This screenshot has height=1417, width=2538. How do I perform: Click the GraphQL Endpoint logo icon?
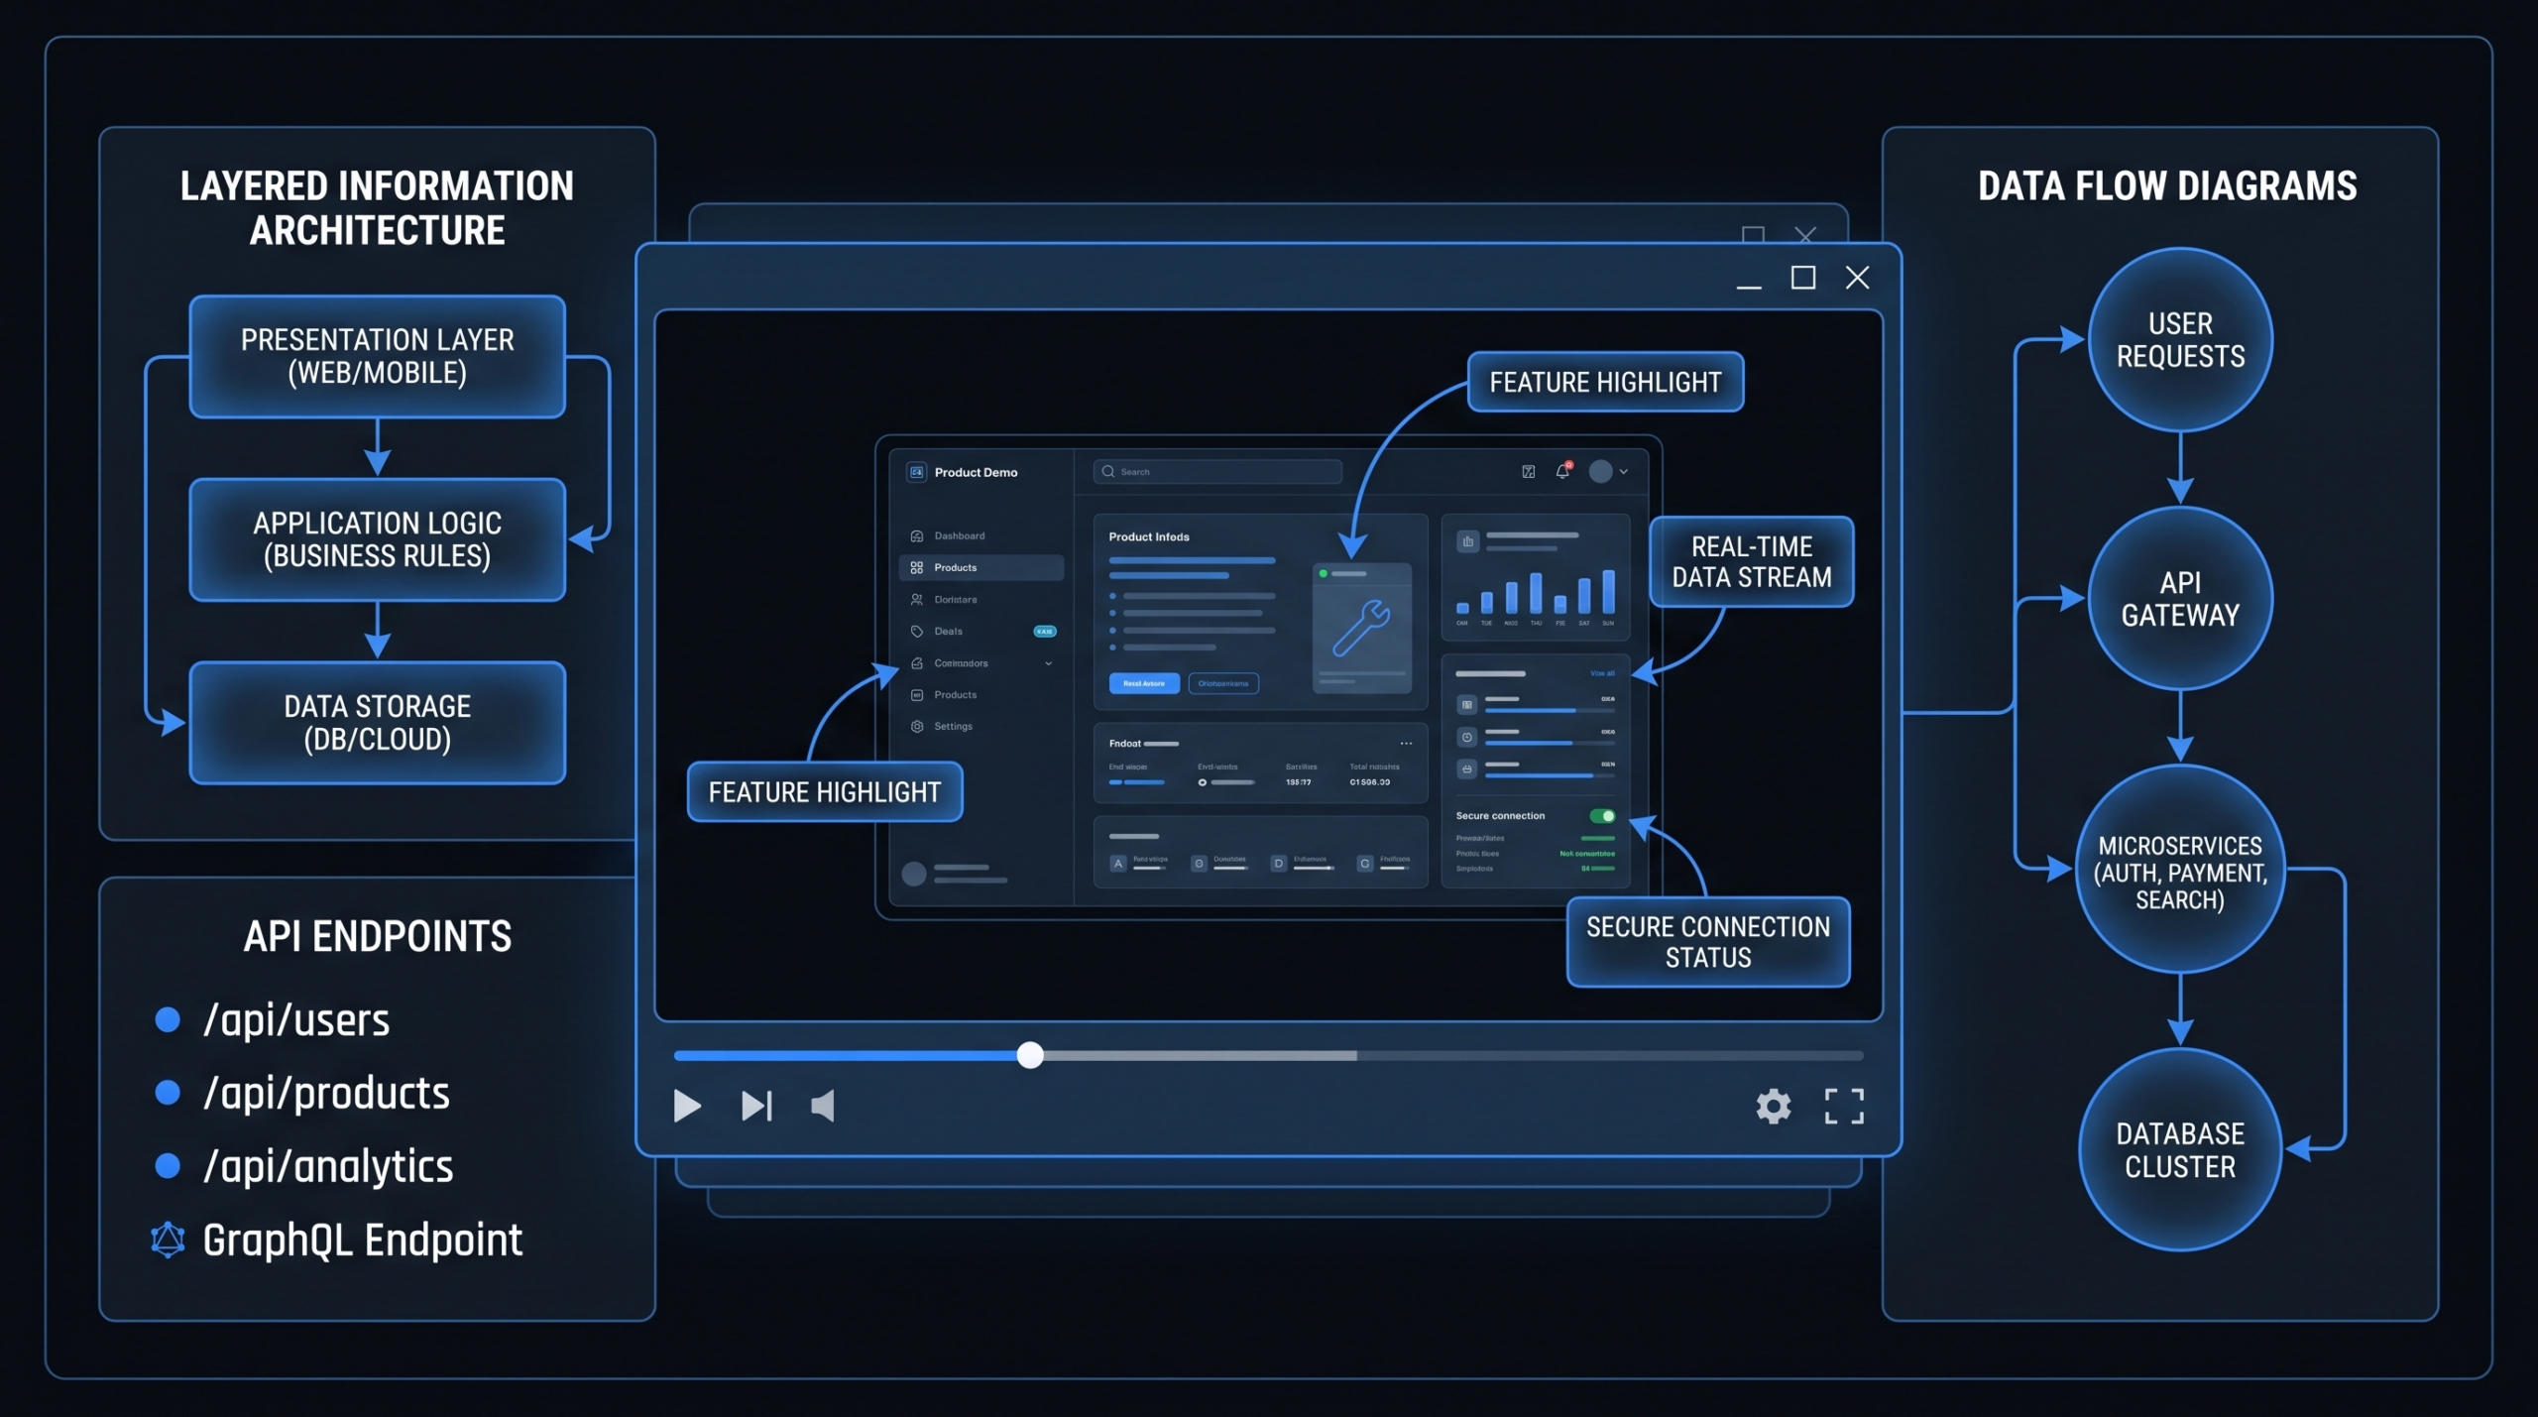[x=168, y=1240]
